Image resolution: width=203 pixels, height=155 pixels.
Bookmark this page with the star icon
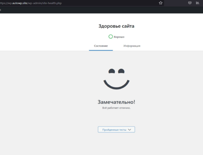coord(160,3)
